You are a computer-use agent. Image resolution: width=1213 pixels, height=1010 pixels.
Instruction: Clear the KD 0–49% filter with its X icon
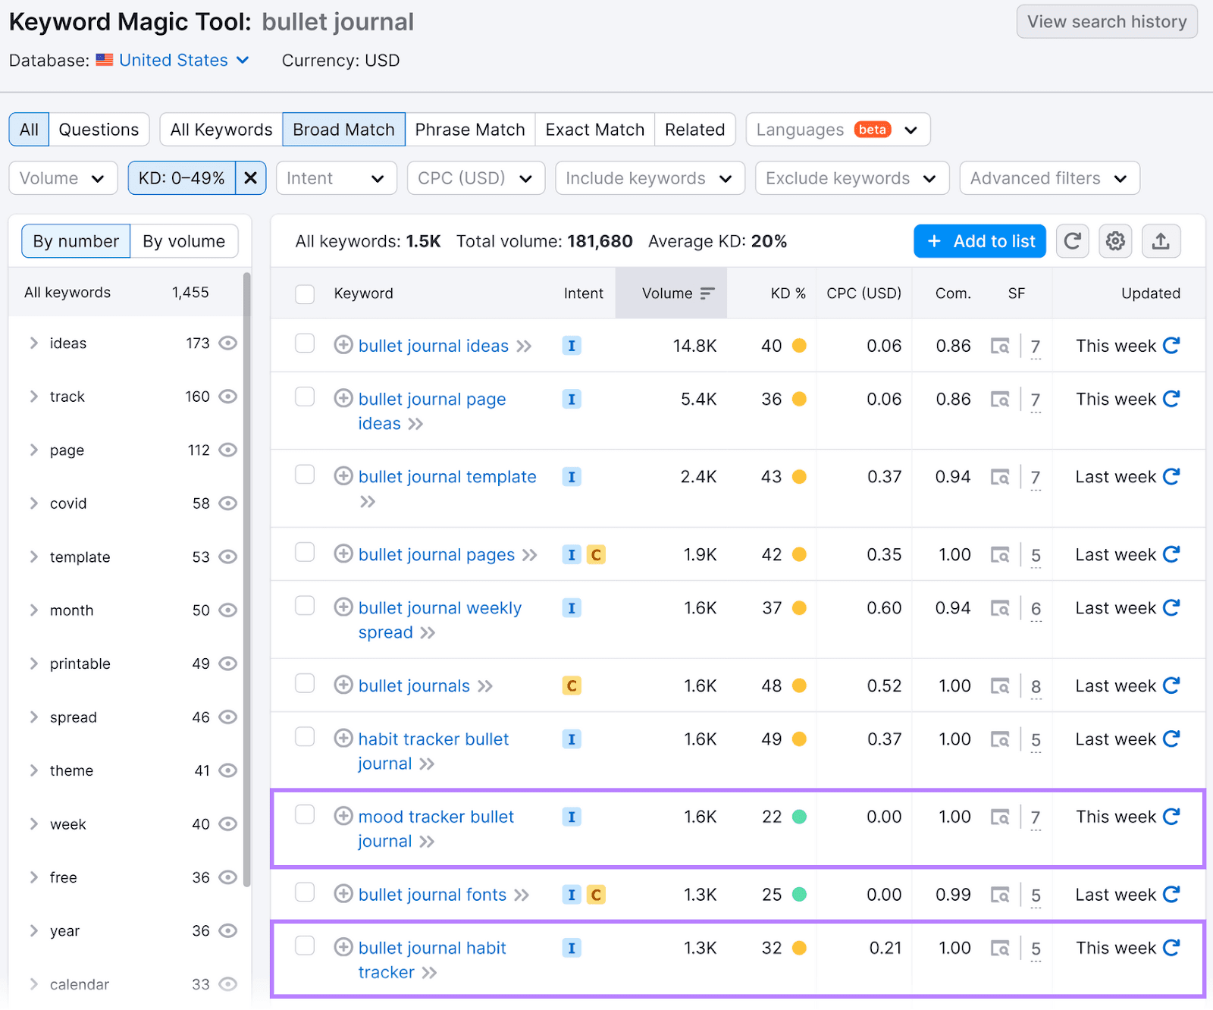pyautogui.click(x=250, y=177)
